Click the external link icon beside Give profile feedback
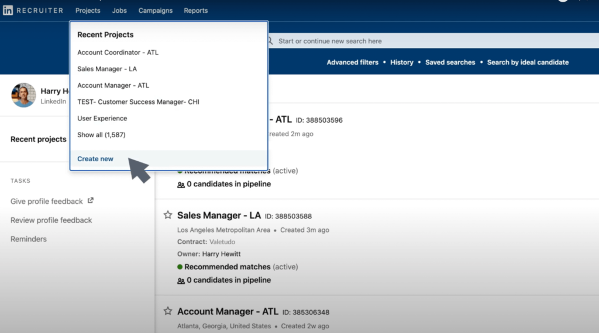 coord(91,200)
